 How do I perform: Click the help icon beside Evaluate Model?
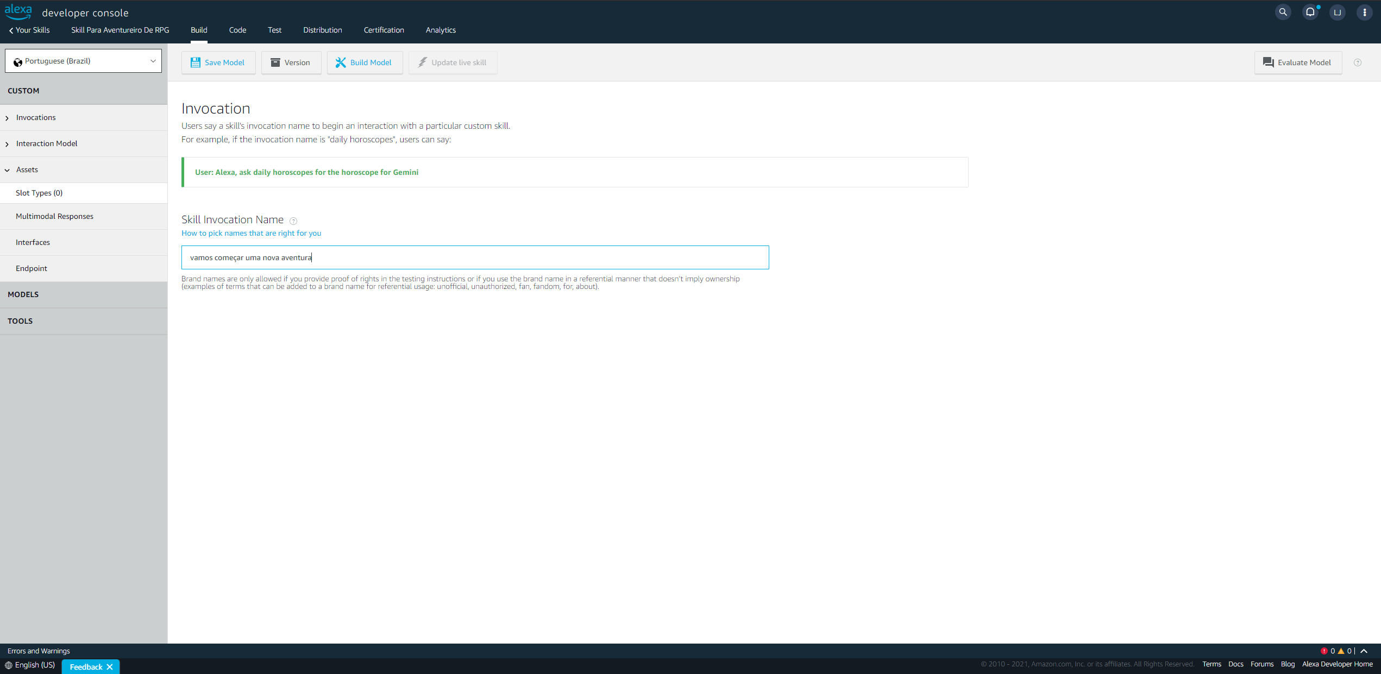tap(1357, 62)
